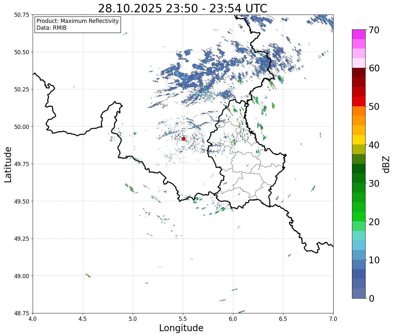The width and height of the screenshot is (394, 336).
Task: Click the longitude tick label 6.0
Action: coord(233,319)
